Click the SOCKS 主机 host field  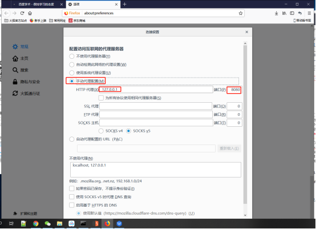(156, 123)
